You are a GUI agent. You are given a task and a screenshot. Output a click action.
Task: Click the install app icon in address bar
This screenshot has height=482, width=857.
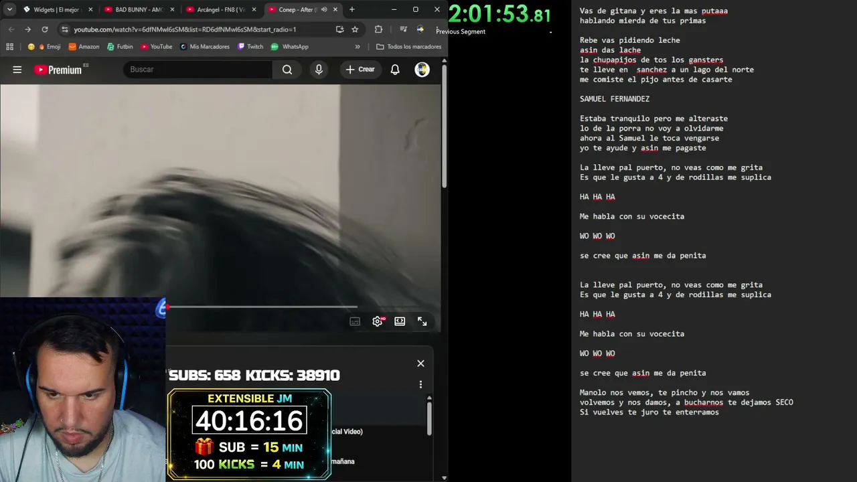pyautogui.click(x=339, y=29)
